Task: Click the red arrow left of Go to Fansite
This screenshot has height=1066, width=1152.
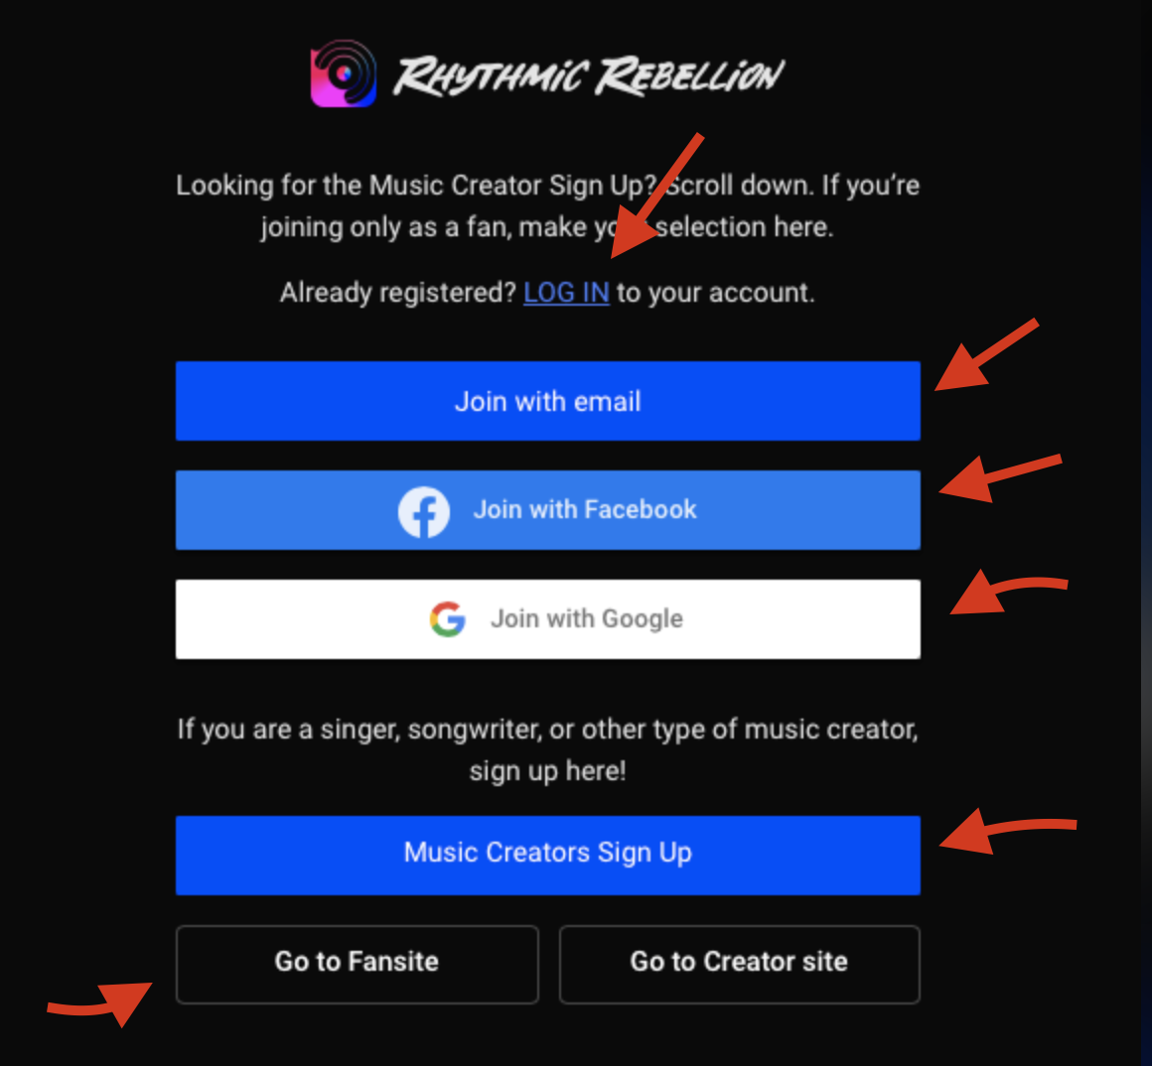Action: [x=100, y=1004]
